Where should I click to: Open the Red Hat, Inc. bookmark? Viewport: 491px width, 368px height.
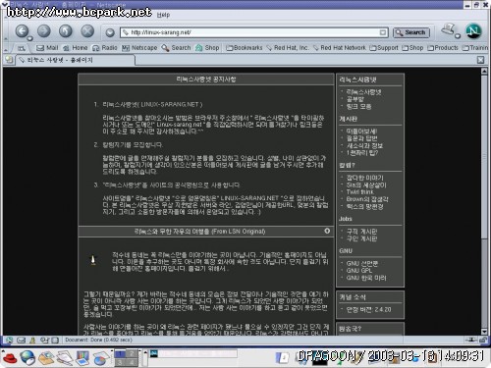tap(288, 48)
